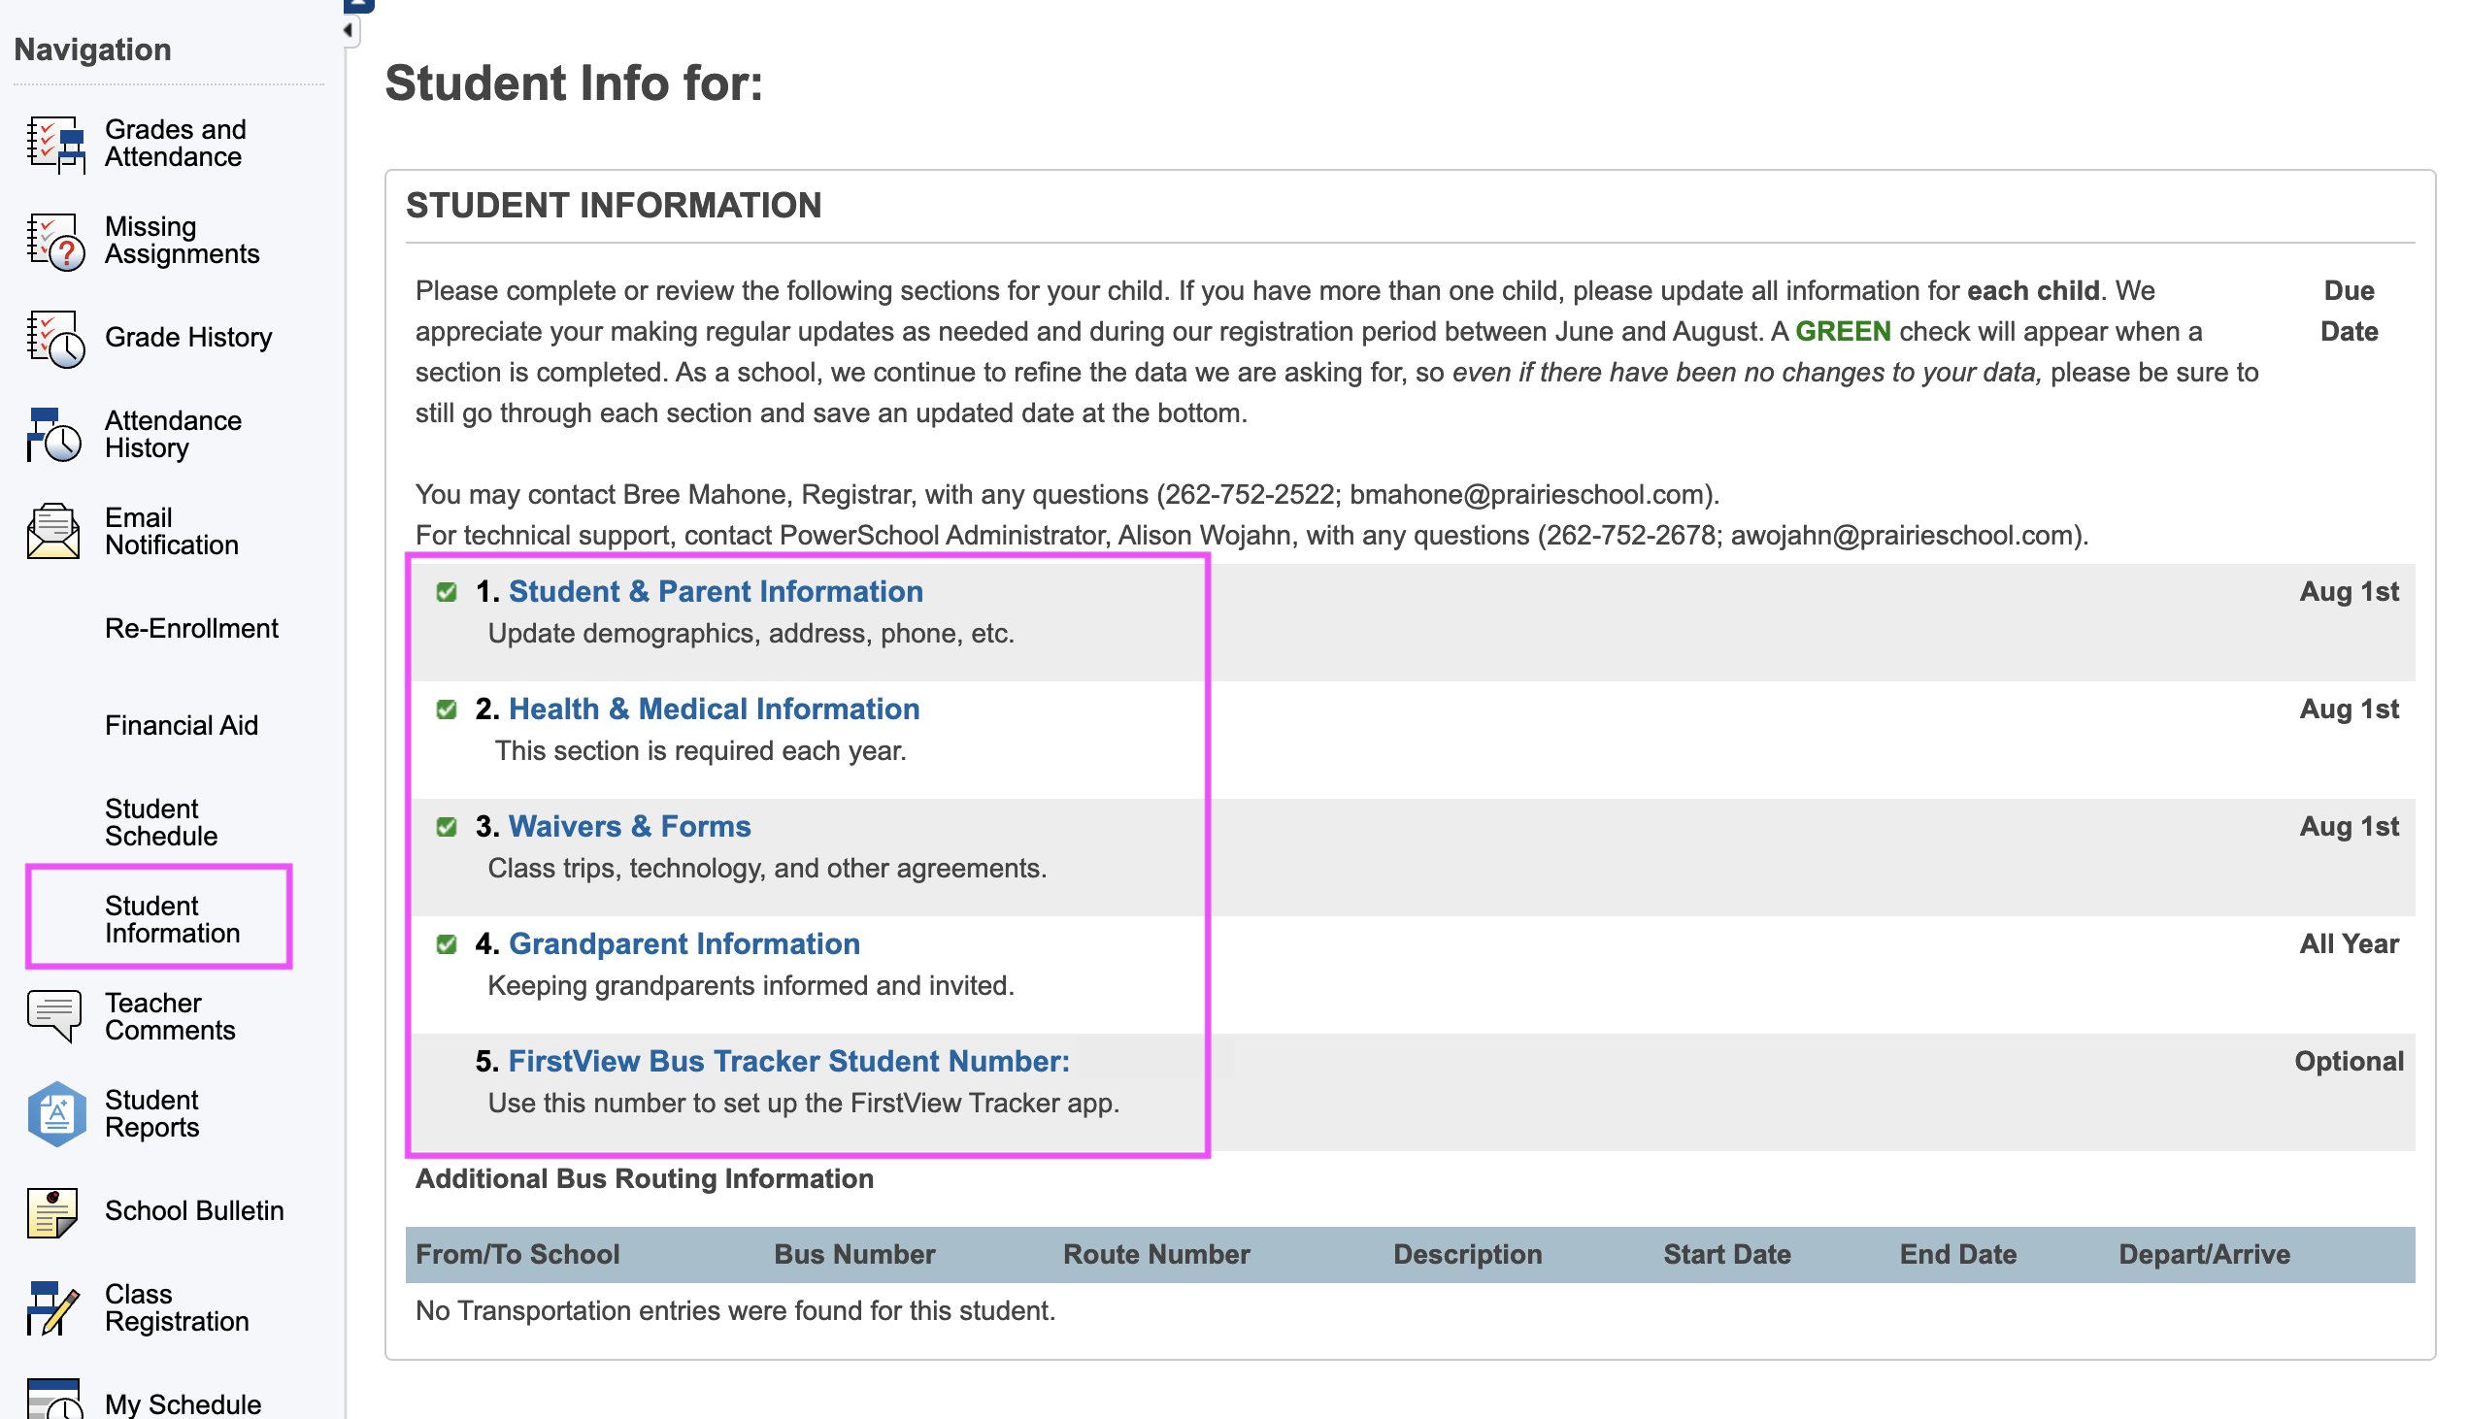Viewport: 2468px width, 1419px height.
Task: Open Waivers & Forms link
Action: tap(630, 826)
